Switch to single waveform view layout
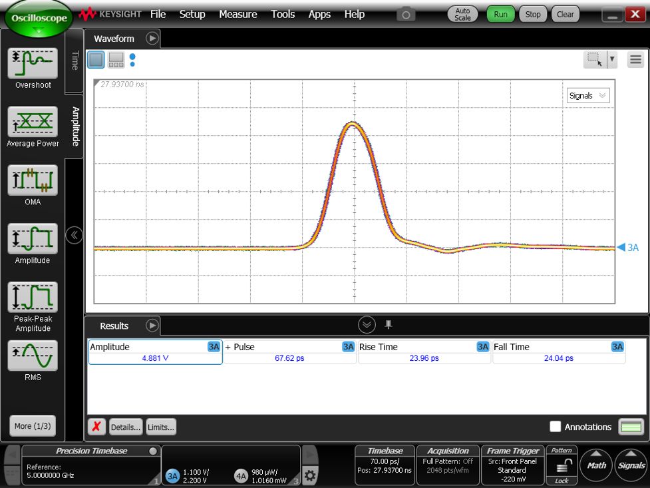Image resolution: width=650 pixels, height=488 pixels. pos(96,60)
